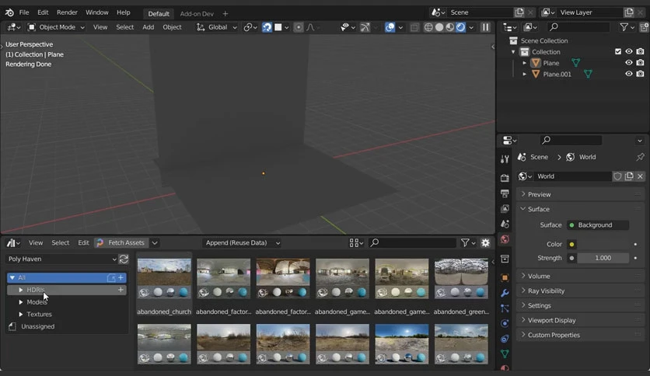Viewport: 650px width, 376px height.
Task: Open the Object Data properties tab
Action: [505, 354]
